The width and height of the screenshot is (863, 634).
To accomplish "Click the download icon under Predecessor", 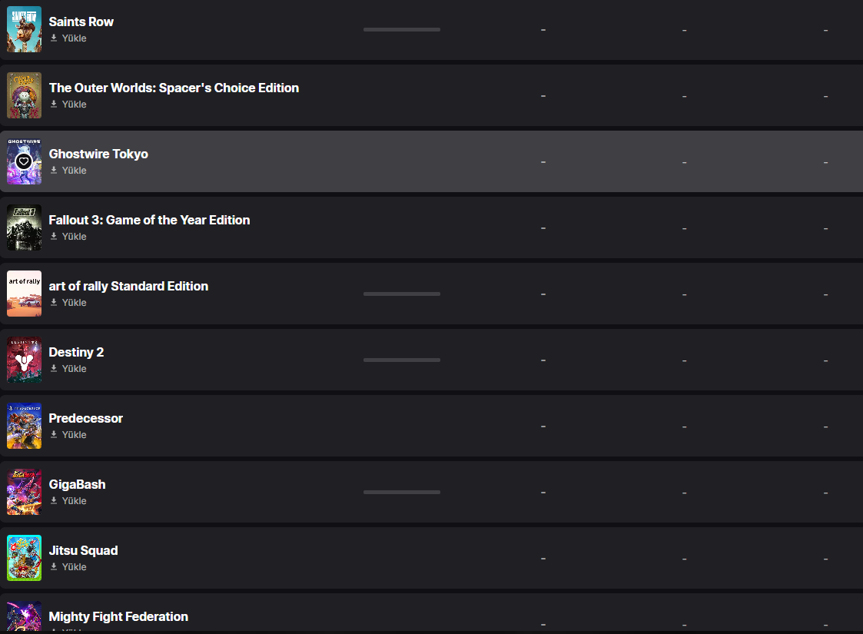I will (x=54, y=435).
